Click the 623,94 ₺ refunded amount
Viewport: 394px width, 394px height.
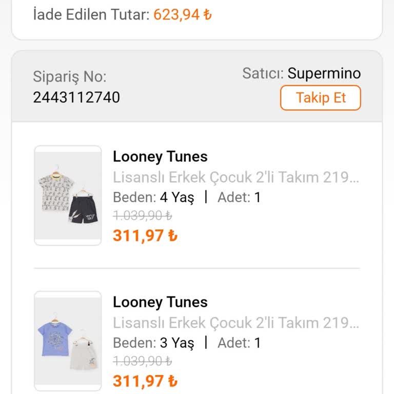click(x=183, y=14)
